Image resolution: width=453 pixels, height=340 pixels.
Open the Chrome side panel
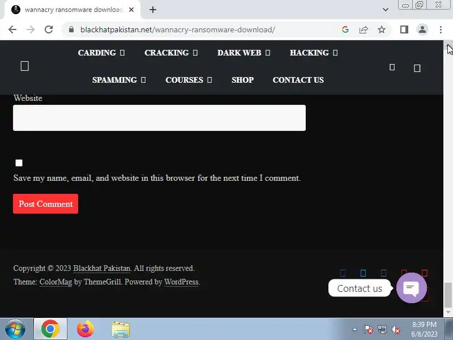pyautogui.click(x=404, y=29)
